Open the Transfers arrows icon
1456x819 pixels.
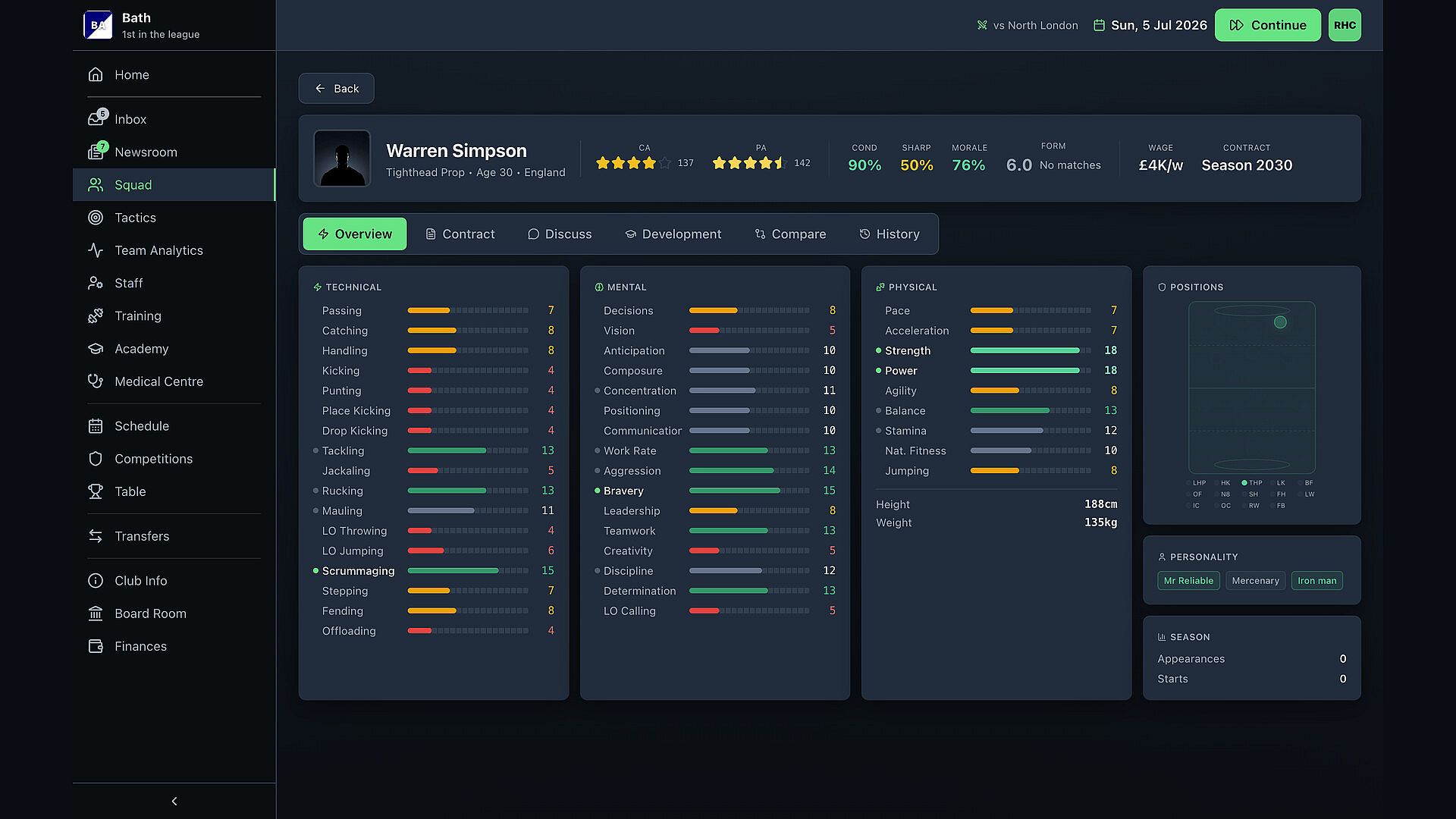pyautogui.click(x=96, y=536)
